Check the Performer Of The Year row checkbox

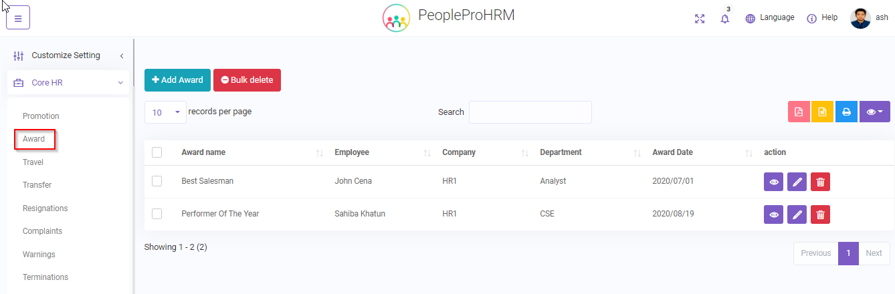(157, 214)
